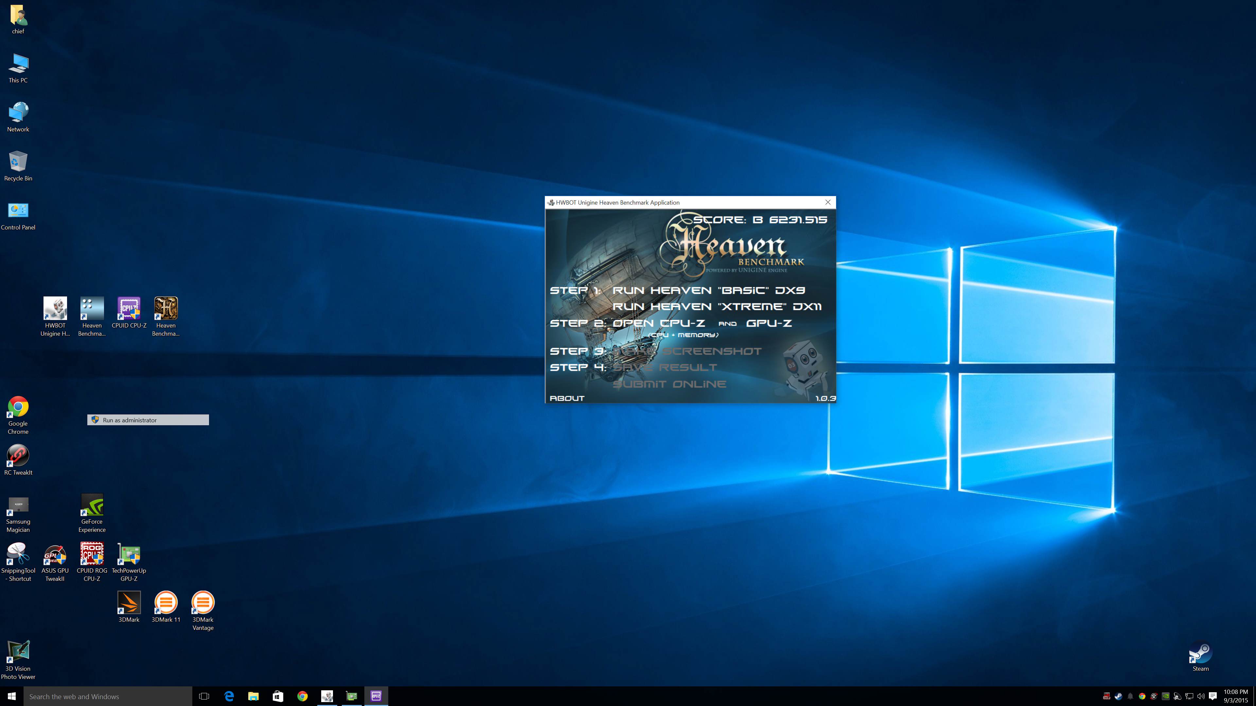Open the Windows Start menu
This screenshot has width=1256, height=706.
[x=12, y=696]
